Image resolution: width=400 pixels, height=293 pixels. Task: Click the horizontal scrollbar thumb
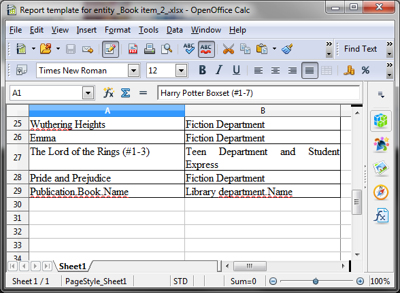(x=250, y=266)
